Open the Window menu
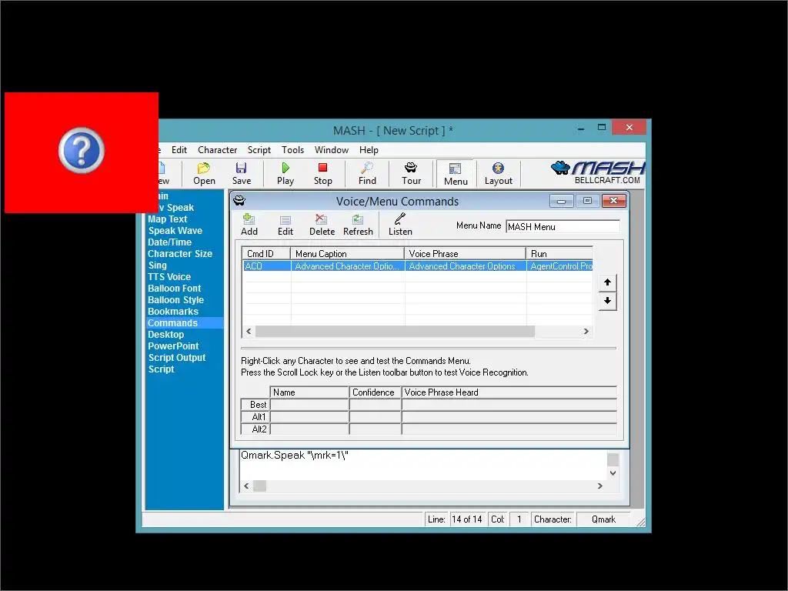The width and height of the screenshot is (788, 591). (x=331, y=150)
